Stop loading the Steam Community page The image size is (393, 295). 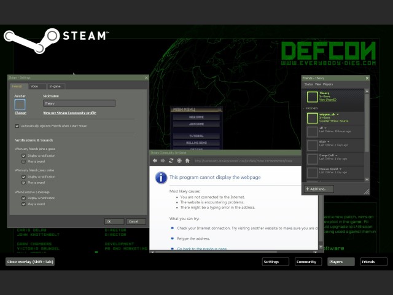pyautogui.click(x=179, y=160)
